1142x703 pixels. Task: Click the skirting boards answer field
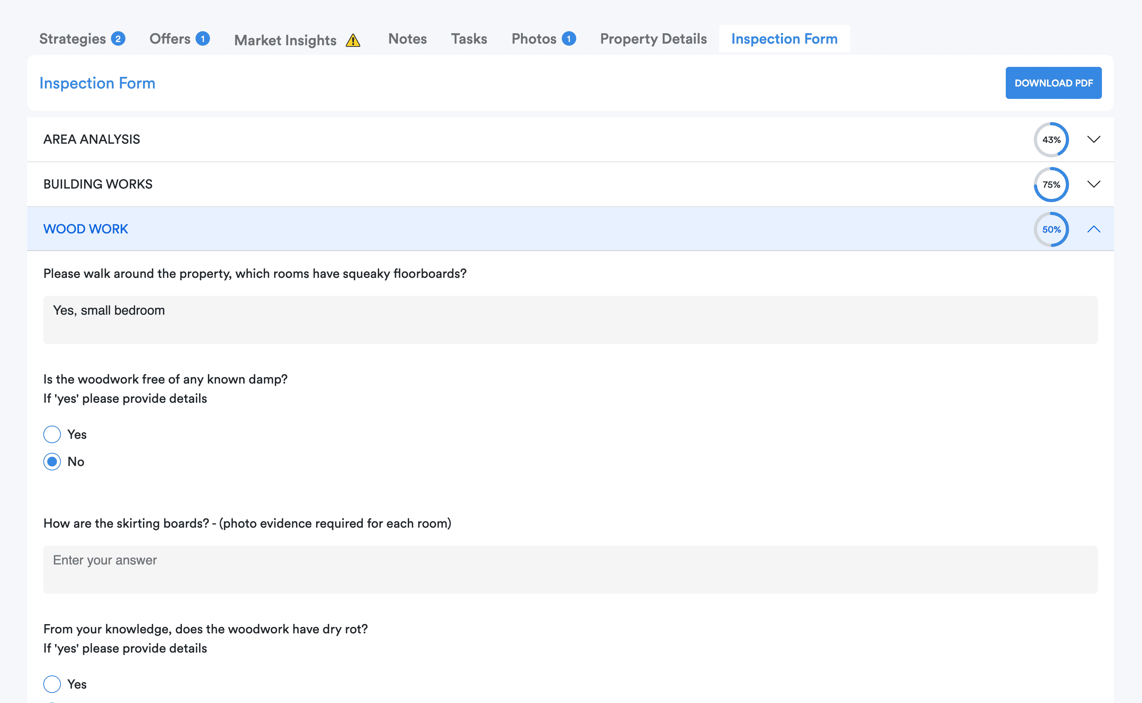click(x=570, y=569)
